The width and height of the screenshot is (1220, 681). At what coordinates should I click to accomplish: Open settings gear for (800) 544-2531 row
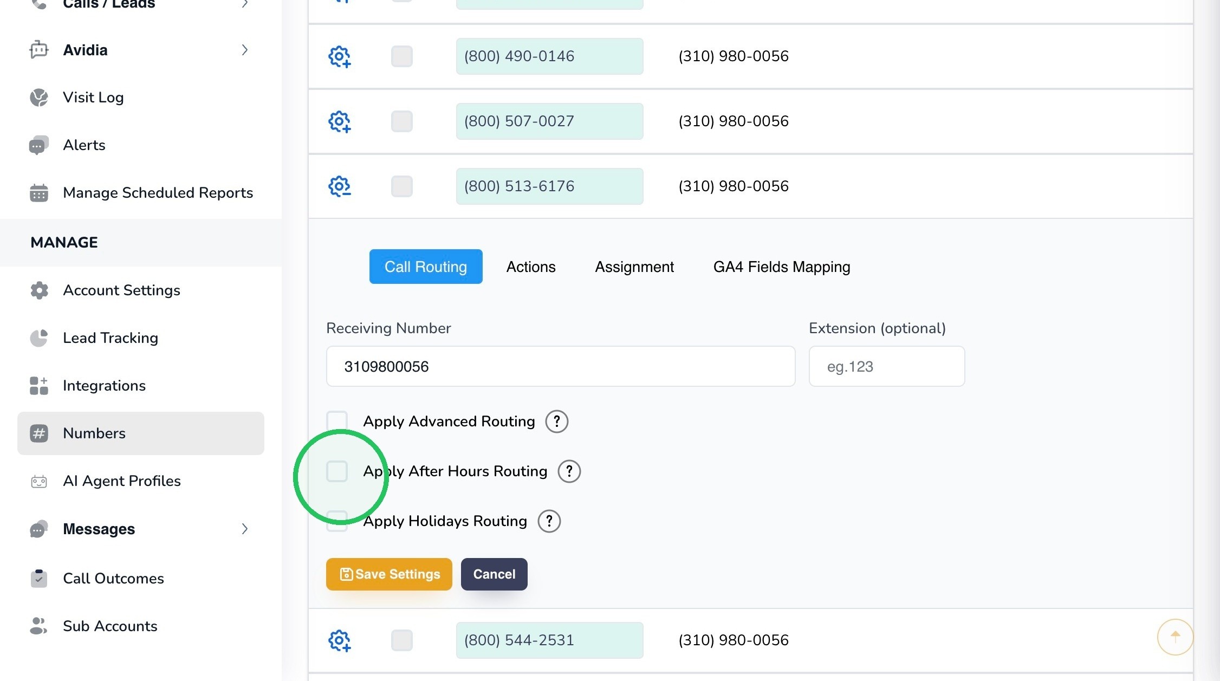point(340,640)
